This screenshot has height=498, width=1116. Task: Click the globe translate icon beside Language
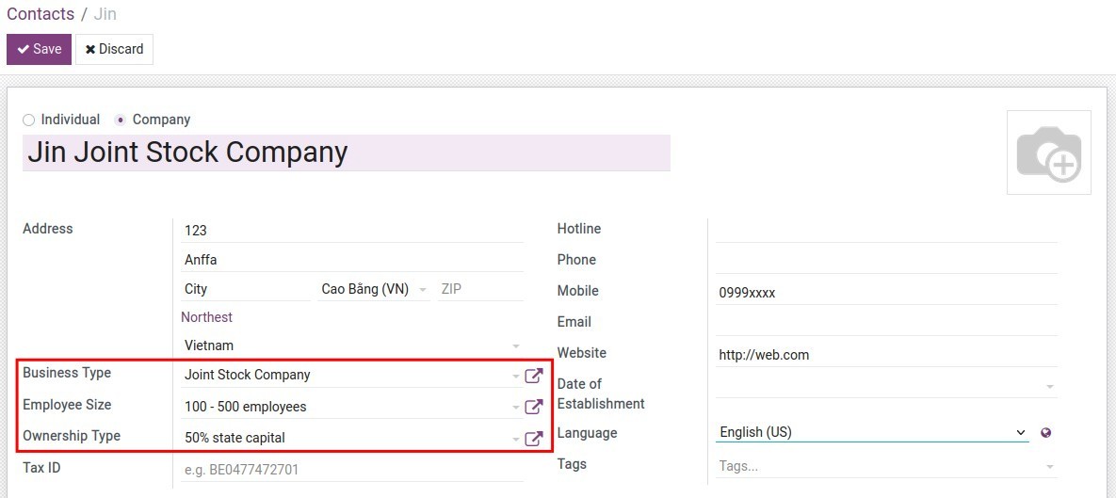[1045, 433]
